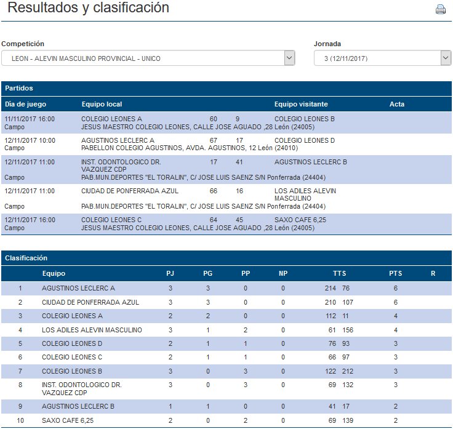453x429 pixels.
Task: Select COLEGIO LEONES C in classification rank 6
Action: 72,357
